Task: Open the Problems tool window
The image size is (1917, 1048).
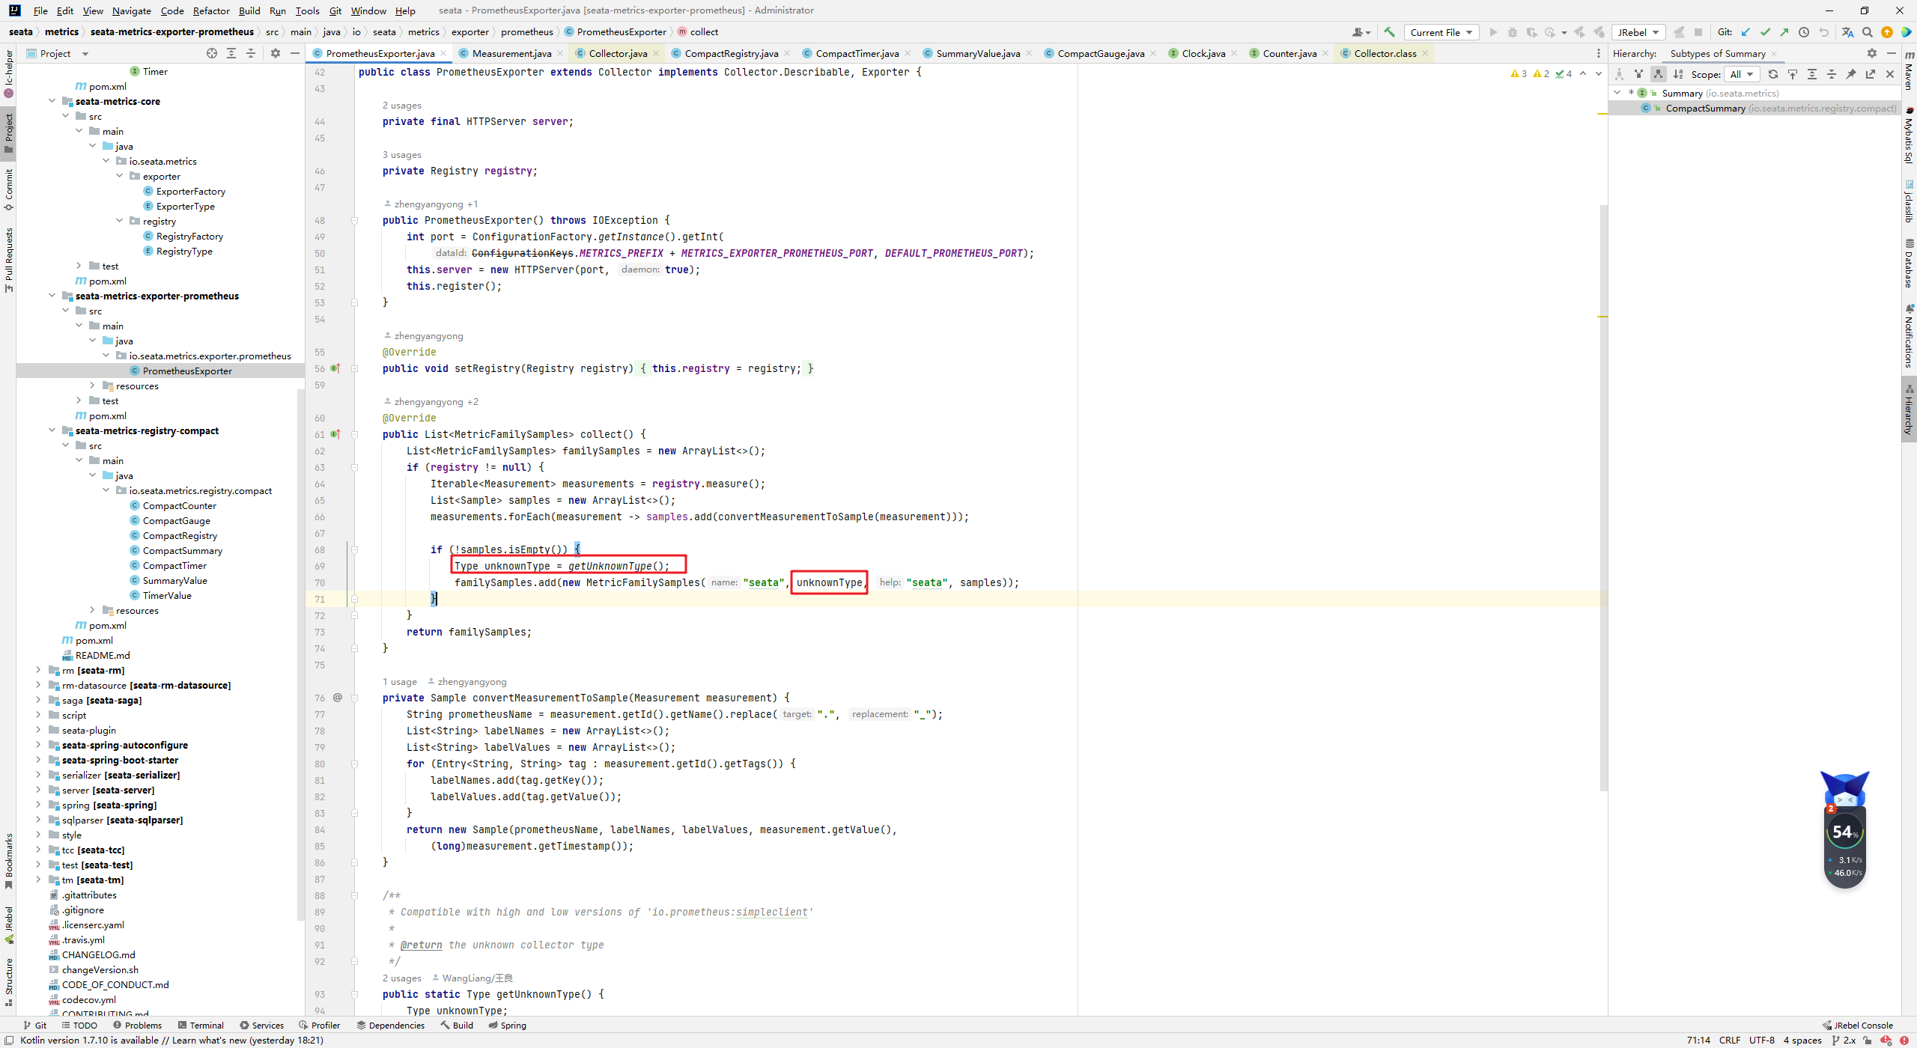Action: [x=137, y=1026]
